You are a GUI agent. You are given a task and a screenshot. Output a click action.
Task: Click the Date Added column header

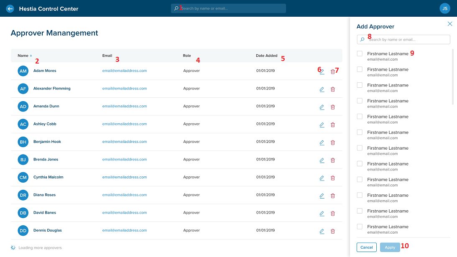[266, 56]
